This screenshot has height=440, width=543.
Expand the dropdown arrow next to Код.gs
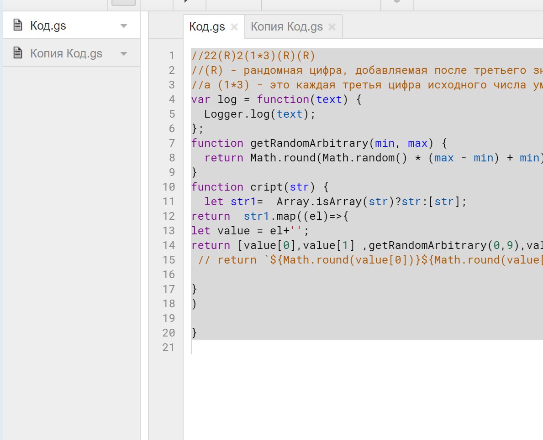(x=124, y=26)
